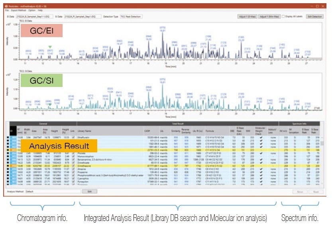This screenshot has height=225, width=336.
Task: Select peak label [073] in the EI chromatogram
Action: [x=163, y=28]
